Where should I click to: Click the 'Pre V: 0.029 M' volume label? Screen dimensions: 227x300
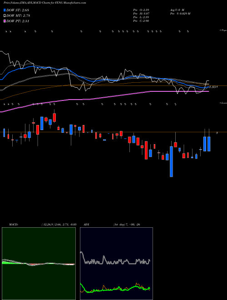tap(180, 14)
